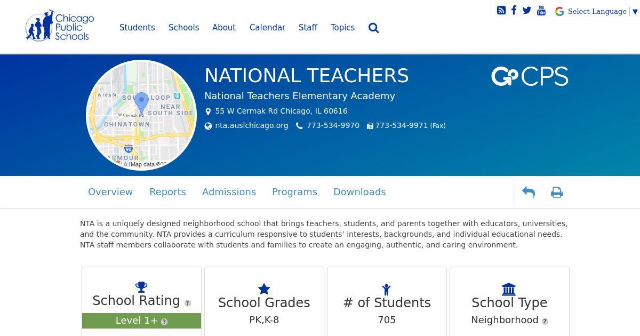Click the Level 1+ help icon

[x=164, y=322]
